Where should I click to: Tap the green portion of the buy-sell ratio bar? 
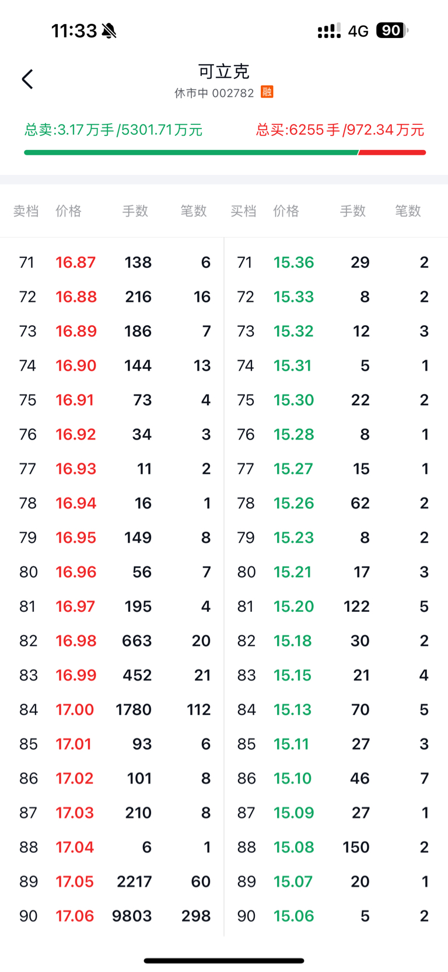pos(191,152)
